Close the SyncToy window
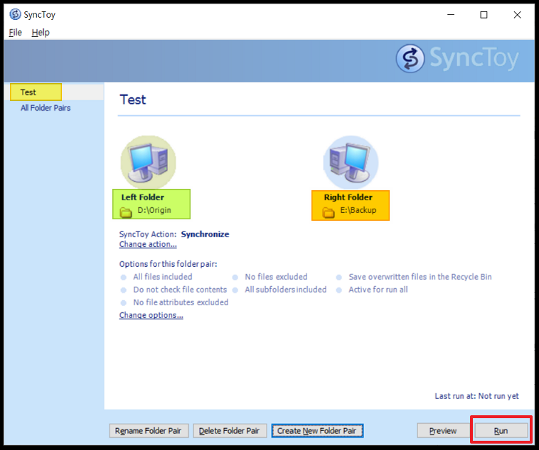The height and width of the screenshot is (450, 539). (517, 15)
